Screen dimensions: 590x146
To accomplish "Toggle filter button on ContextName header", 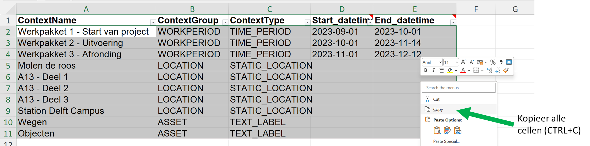I will 153,23.
